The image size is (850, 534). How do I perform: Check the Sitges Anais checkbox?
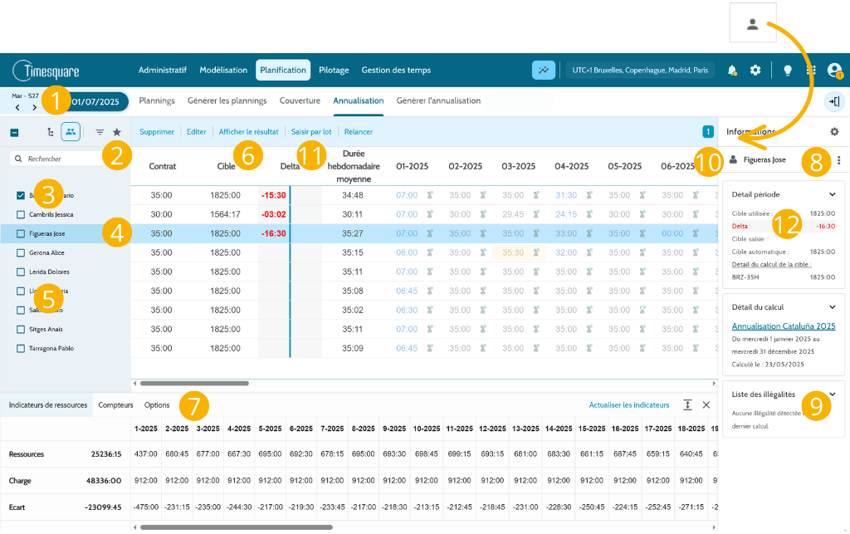pyautogui.click(x=21, y=329)
